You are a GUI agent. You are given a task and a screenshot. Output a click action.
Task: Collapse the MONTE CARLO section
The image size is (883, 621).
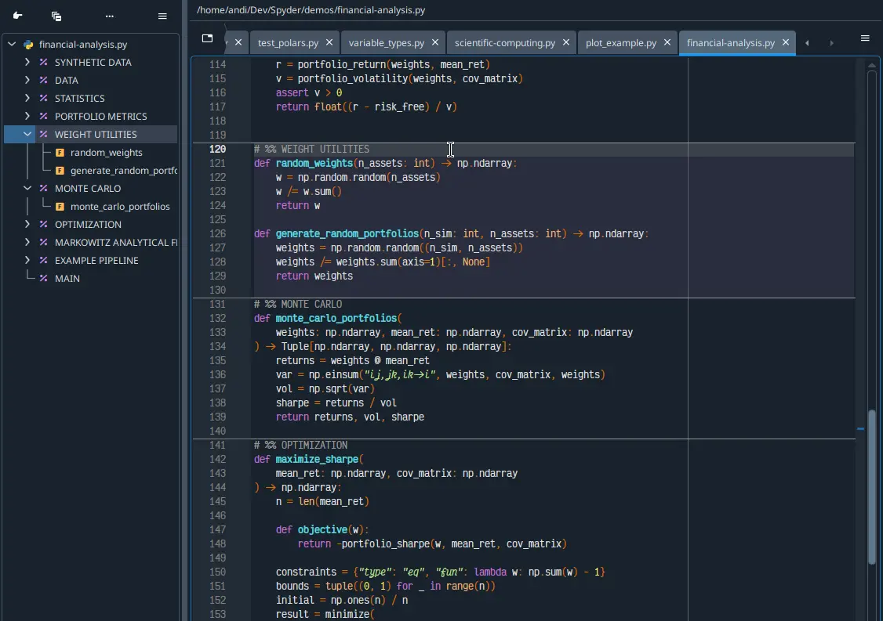[27, 189]
